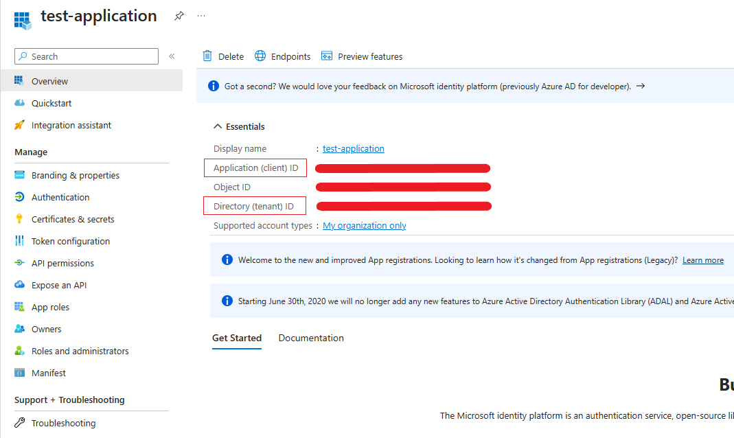Go to API permissions

tap(62, 263)
